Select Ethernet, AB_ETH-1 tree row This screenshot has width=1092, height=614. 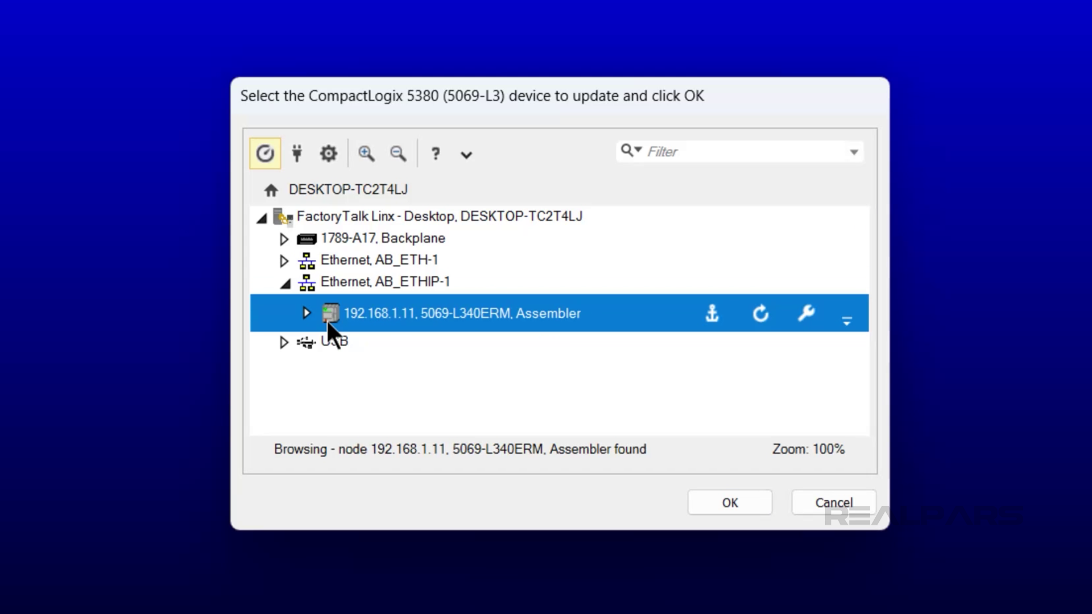click(379, 260)
